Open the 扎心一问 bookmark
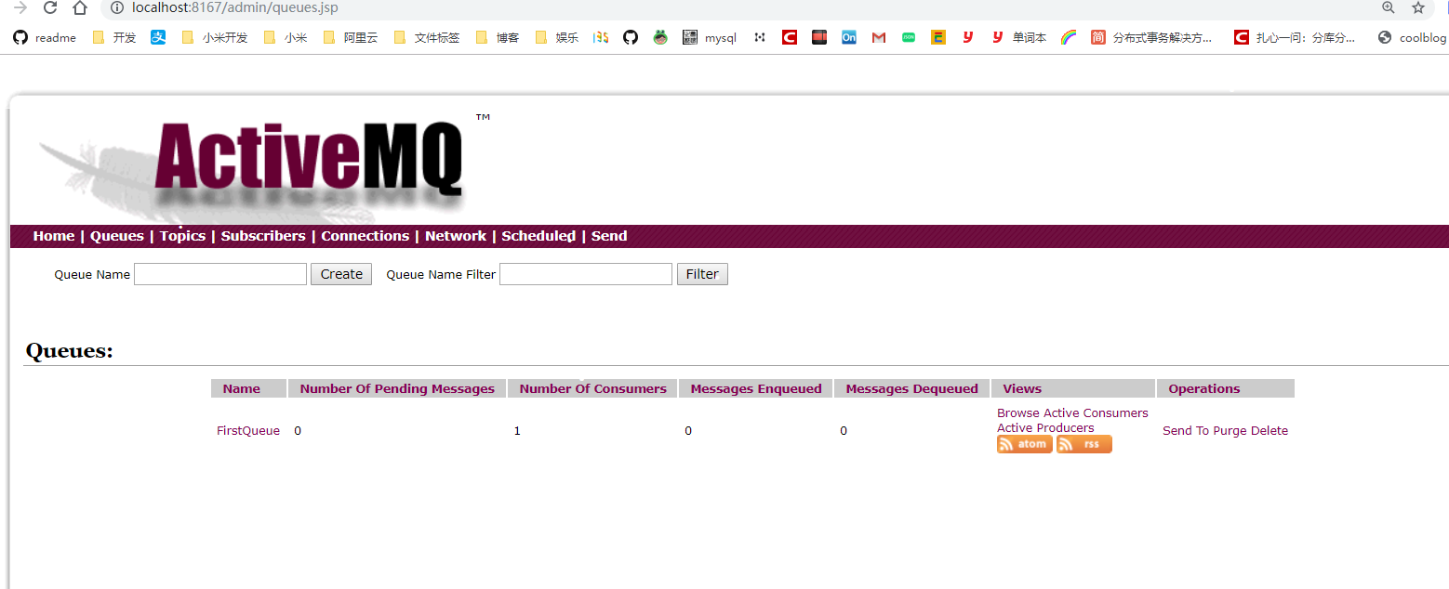The height and width of the screenshot is (589, 1449). click(1295, 37)
